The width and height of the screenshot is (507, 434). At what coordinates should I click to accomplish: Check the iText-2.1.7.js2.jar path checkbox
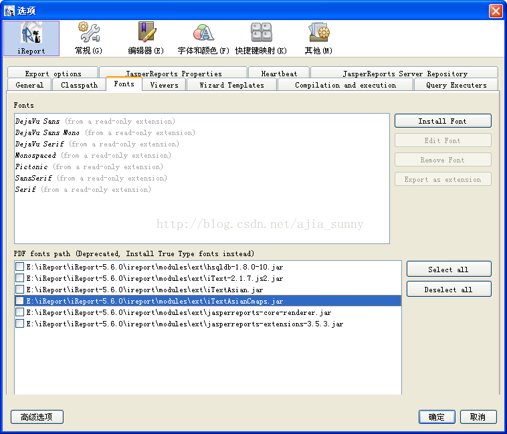point(19,278)
